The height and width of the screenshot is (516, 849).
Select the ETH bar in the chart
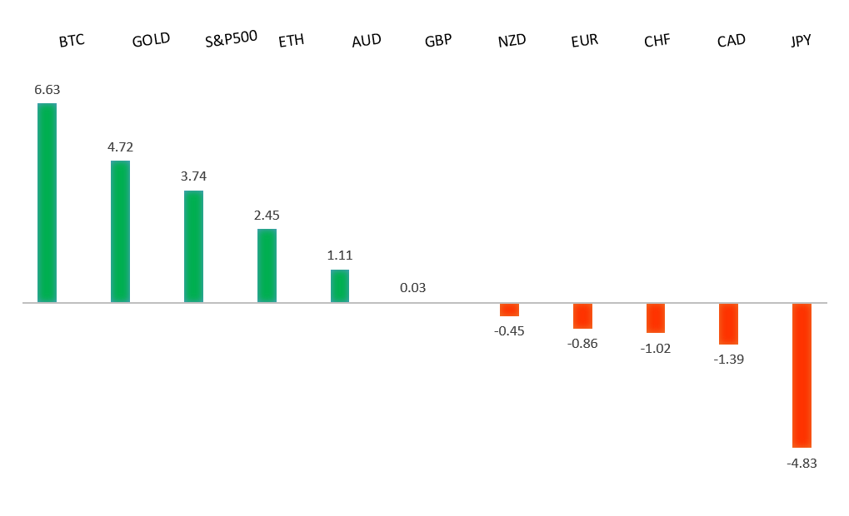[267, 265]
